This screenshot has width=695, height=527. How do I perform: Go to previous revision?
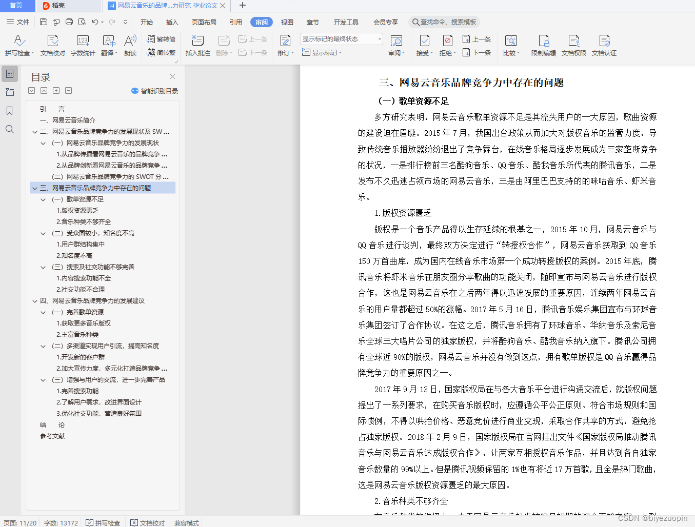476,39
